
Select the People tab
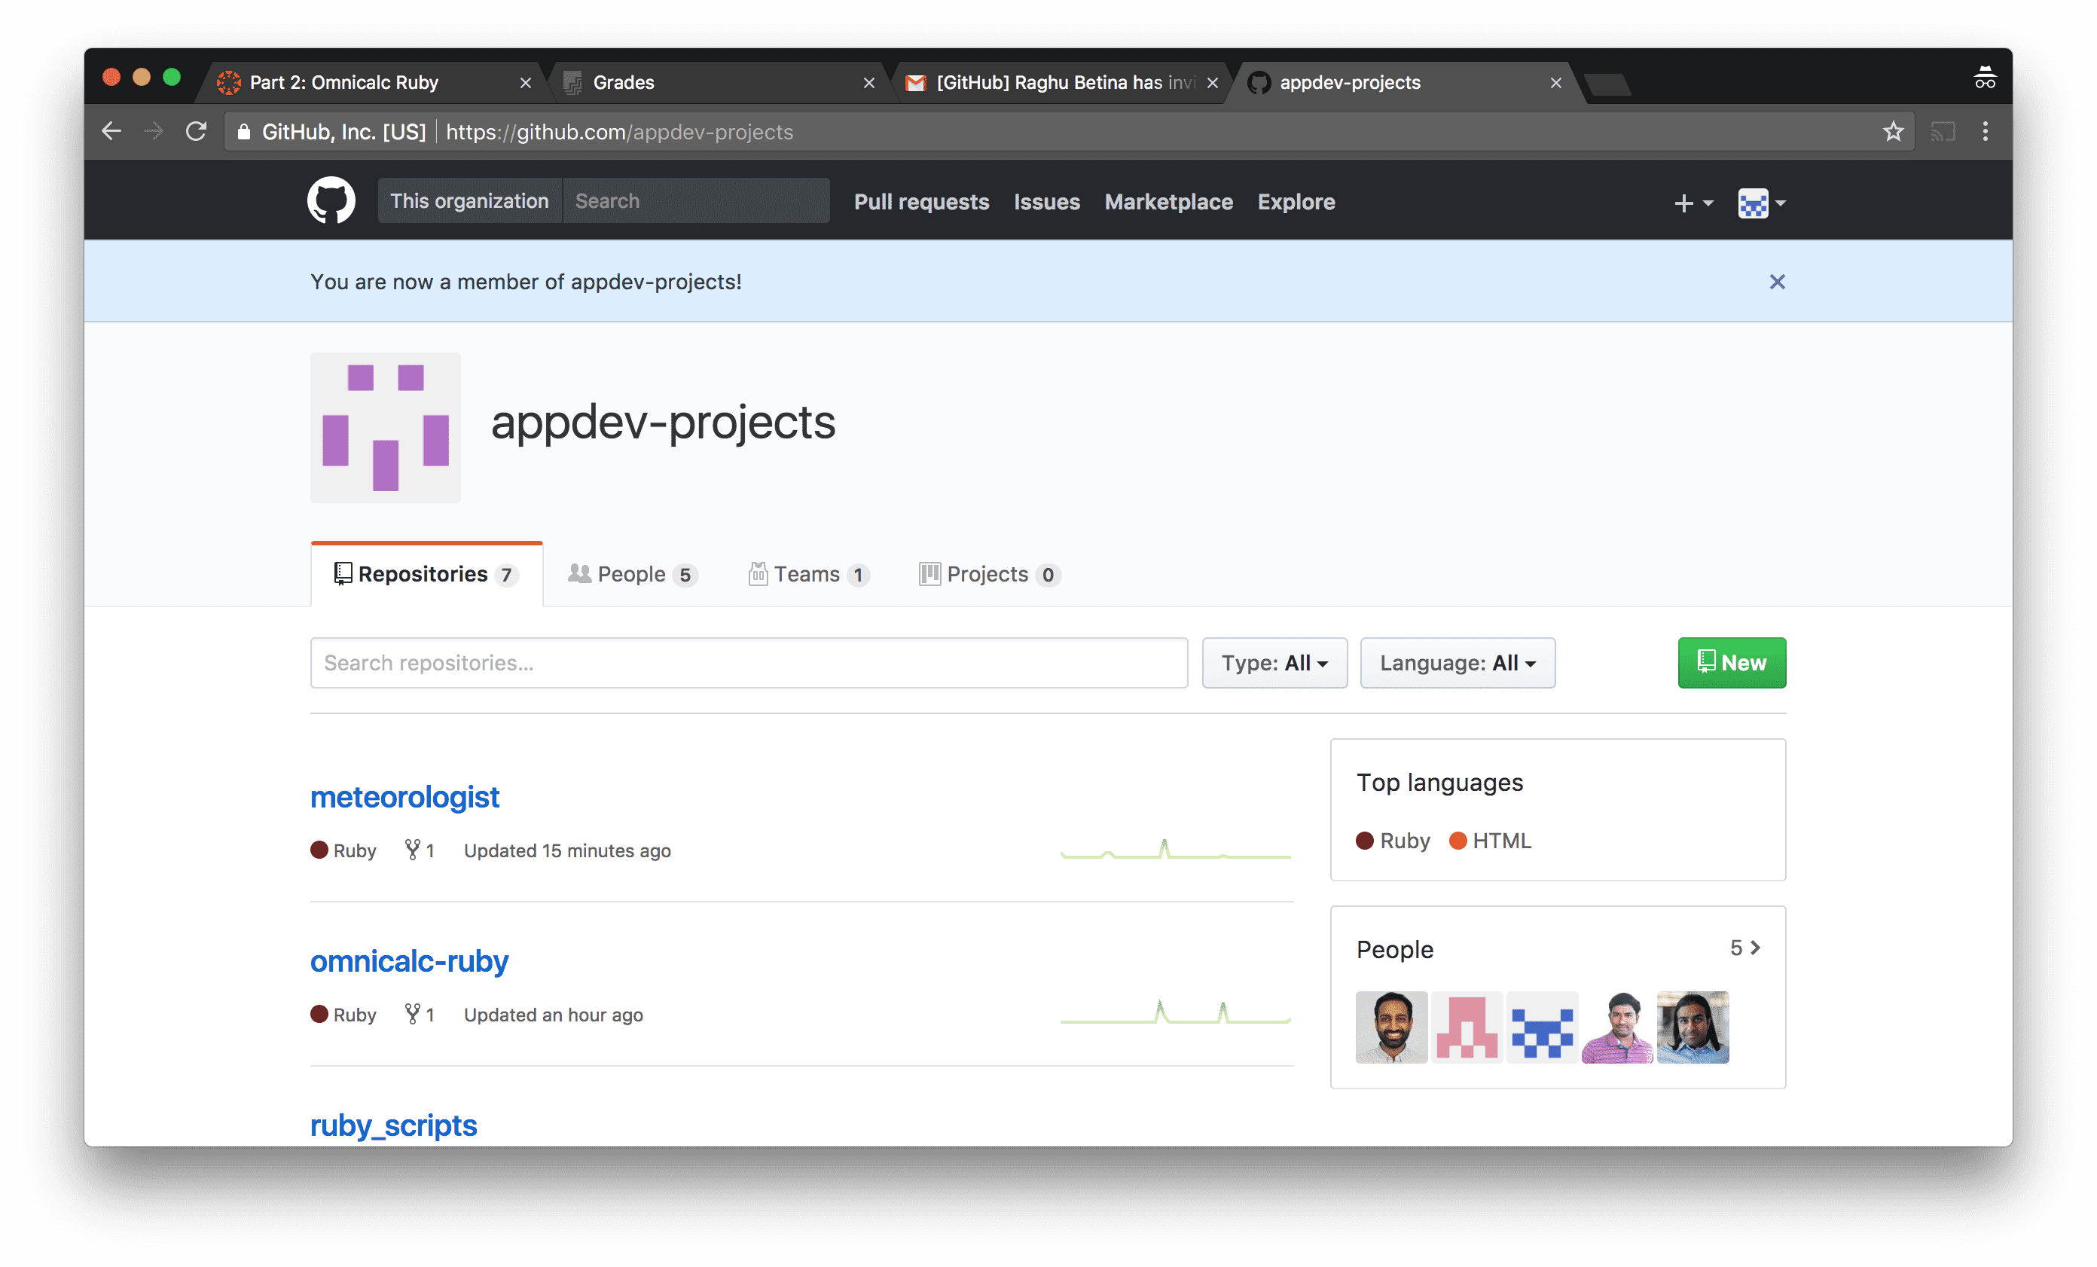click(x=632, y=574)
